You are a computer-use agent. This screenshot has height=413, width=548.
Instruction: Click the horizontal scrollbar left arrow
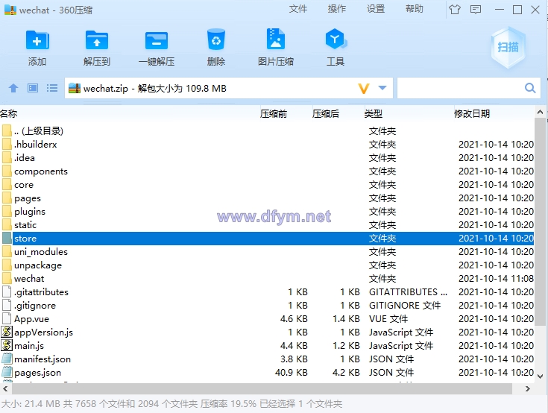(x=5, y=388)
